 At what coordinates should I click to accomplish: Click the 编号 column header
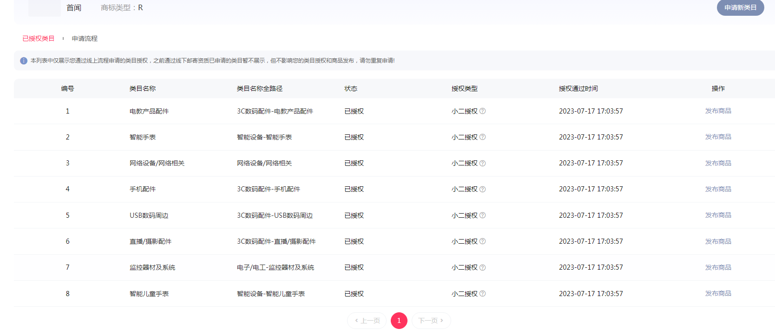coord(67,88)
